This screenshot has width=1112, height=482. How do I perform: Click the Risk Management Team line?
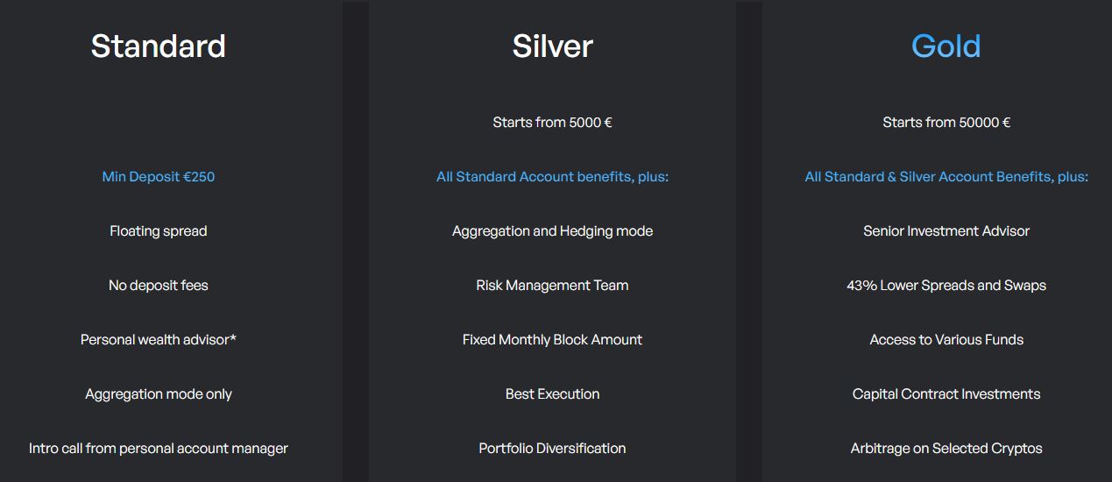[552, 285]
